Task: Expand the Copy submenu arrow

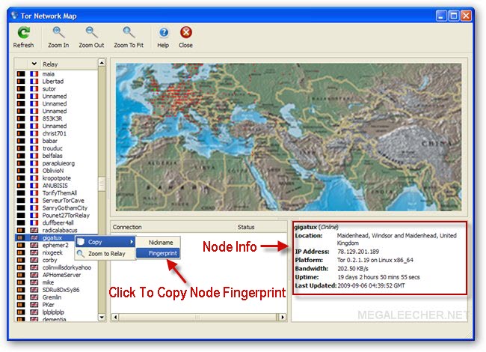Action: [132, 242]
